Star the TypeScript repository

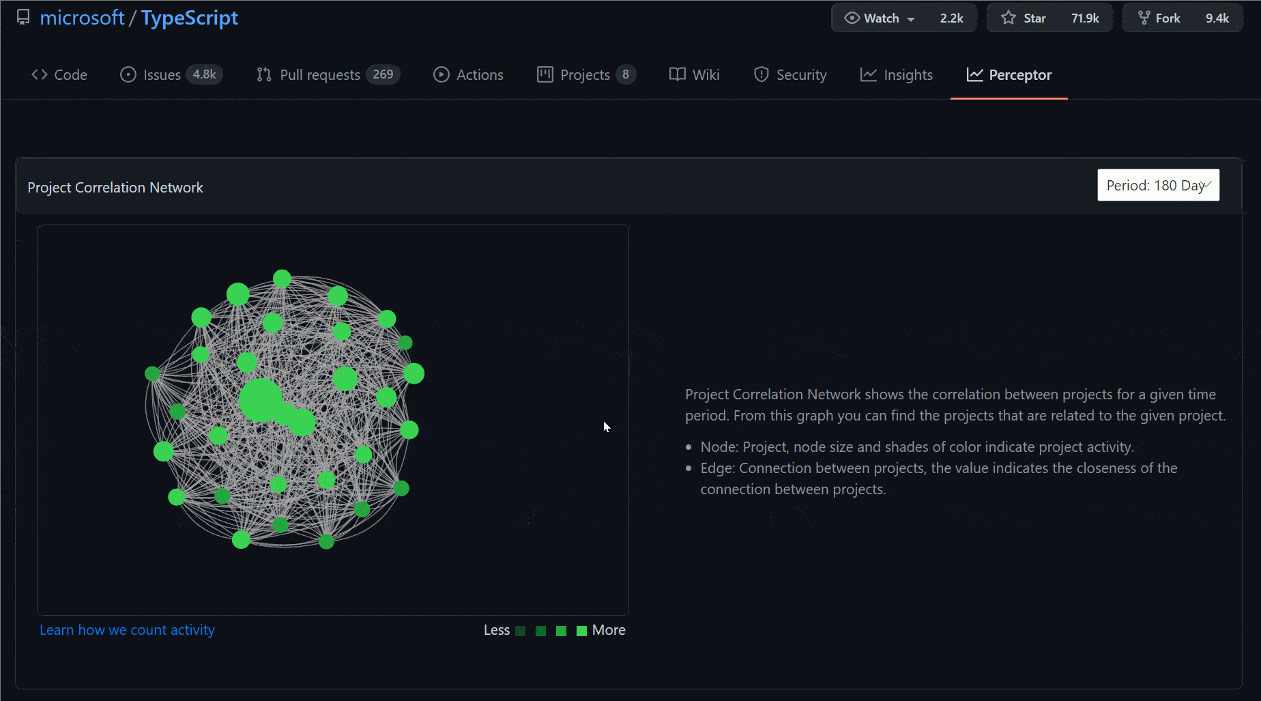1024,18
